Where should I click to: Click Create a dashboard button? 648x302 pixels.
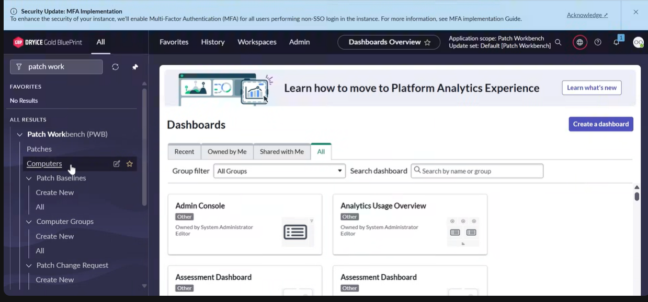(601, 124)
